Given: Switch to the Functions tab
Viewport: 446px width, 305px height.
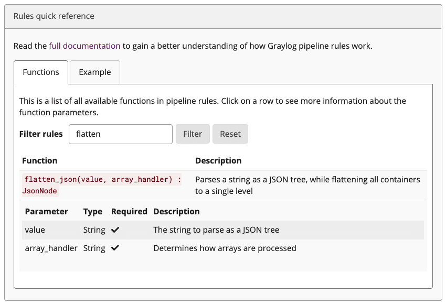Looking at the screenshot, I should (x=41, y=72).
